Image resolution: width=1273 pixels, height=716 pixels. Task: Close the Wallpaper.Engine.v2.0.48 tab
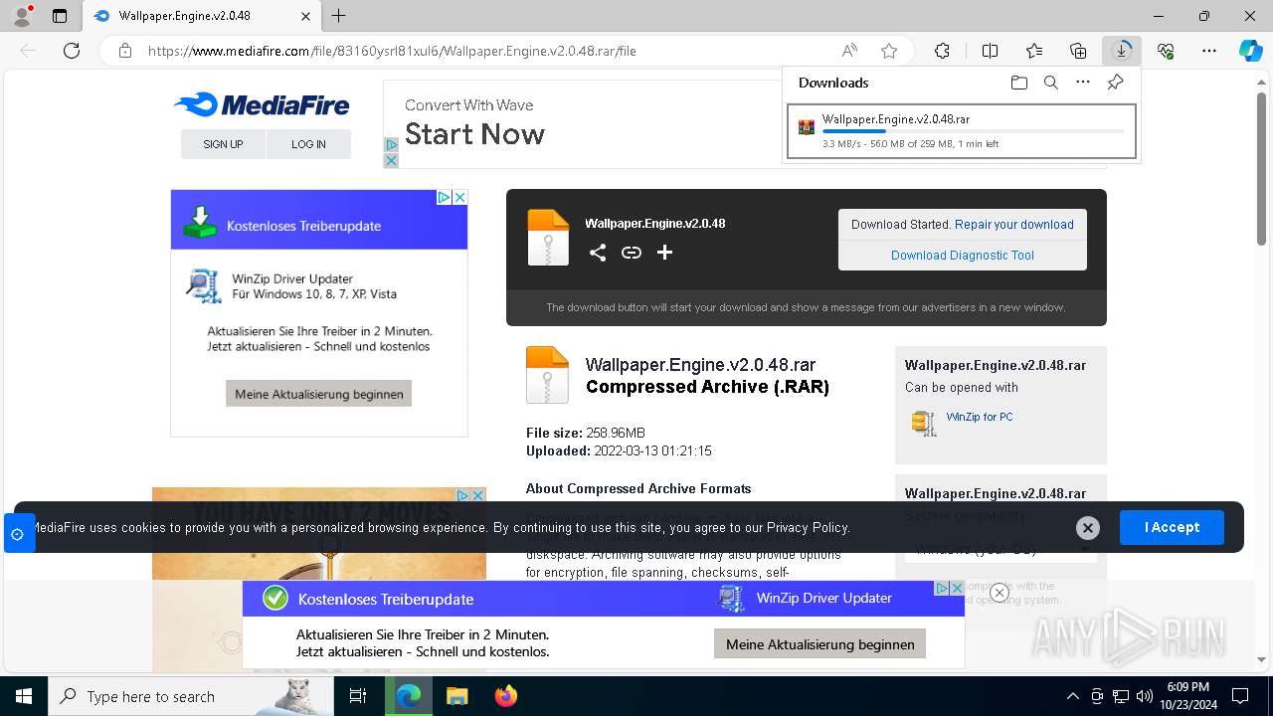click(x=306, y=16)
